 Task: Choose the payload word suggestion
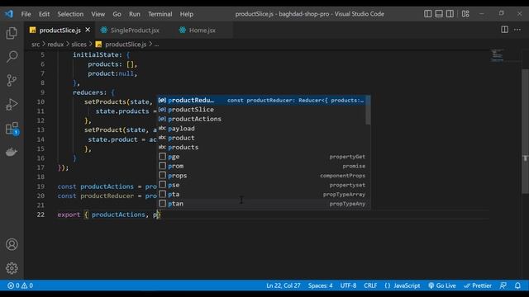[x=261, y=129]
